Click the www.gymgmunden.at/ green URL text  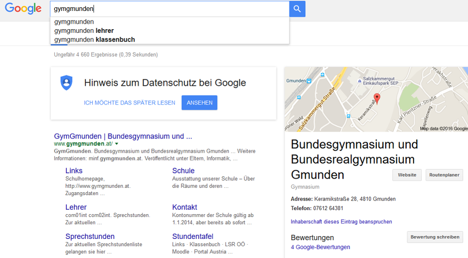point(83,144)
